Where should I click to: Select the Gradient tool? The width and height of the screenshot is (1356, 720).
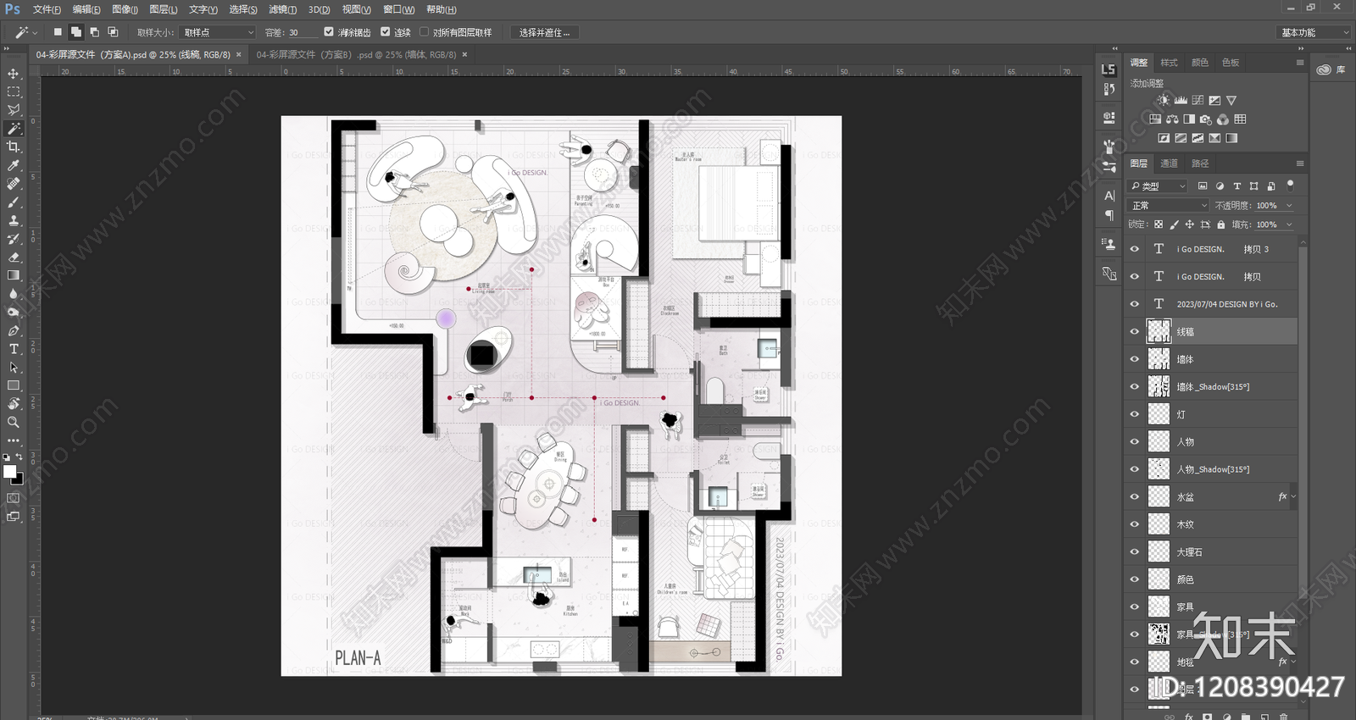click(14, 275)
